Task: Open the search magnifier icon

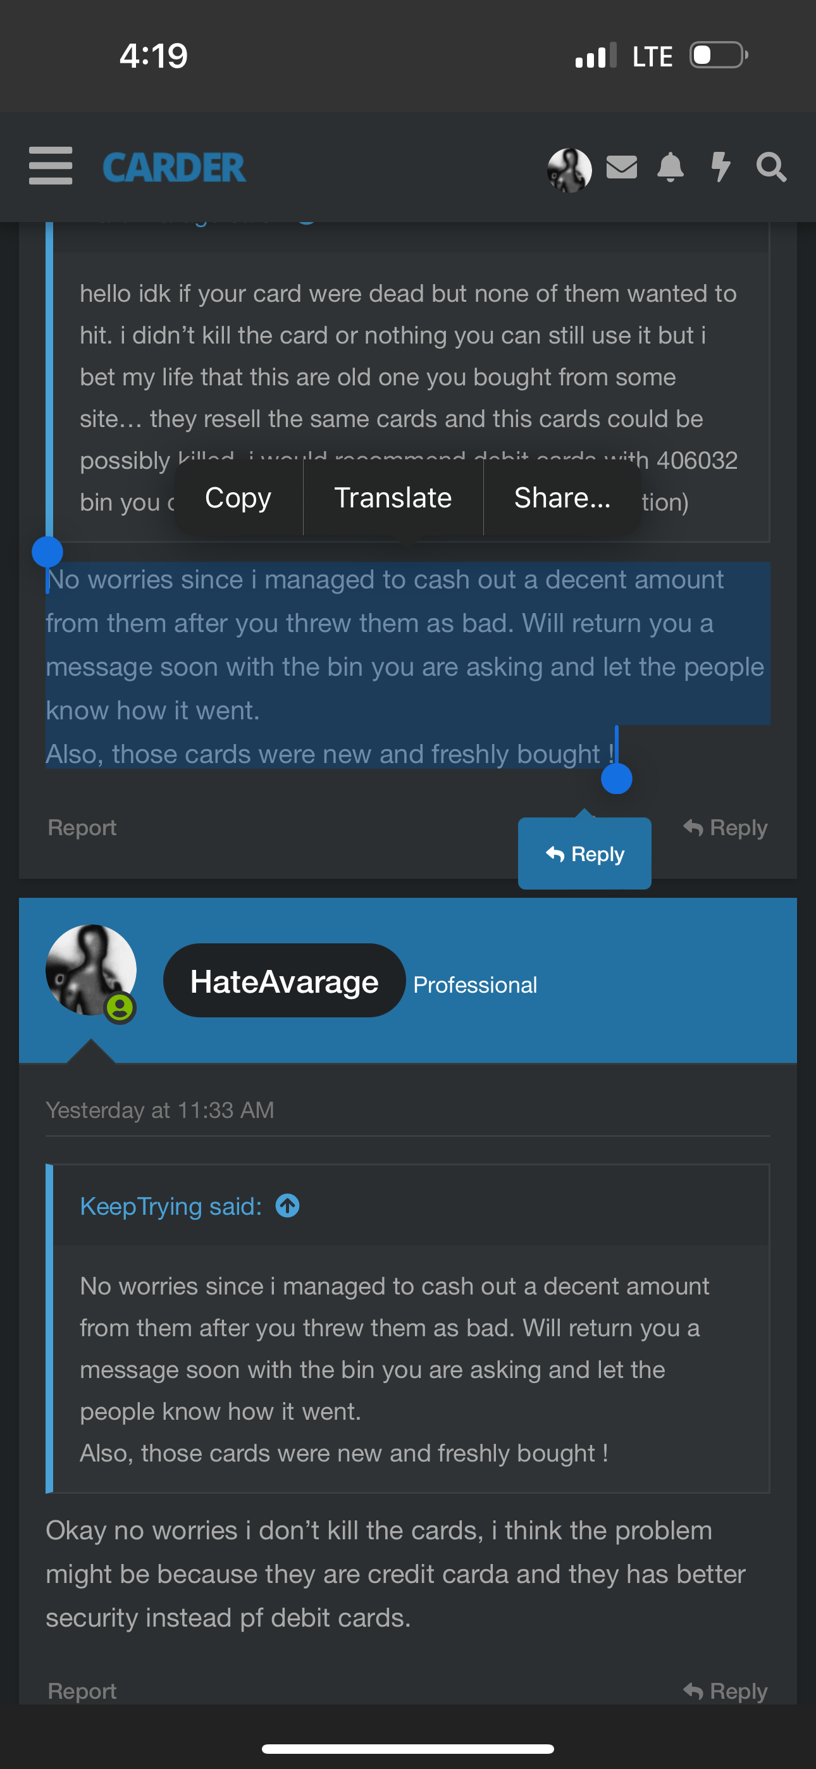Action: pyautogui.click(x=770, y=167)
